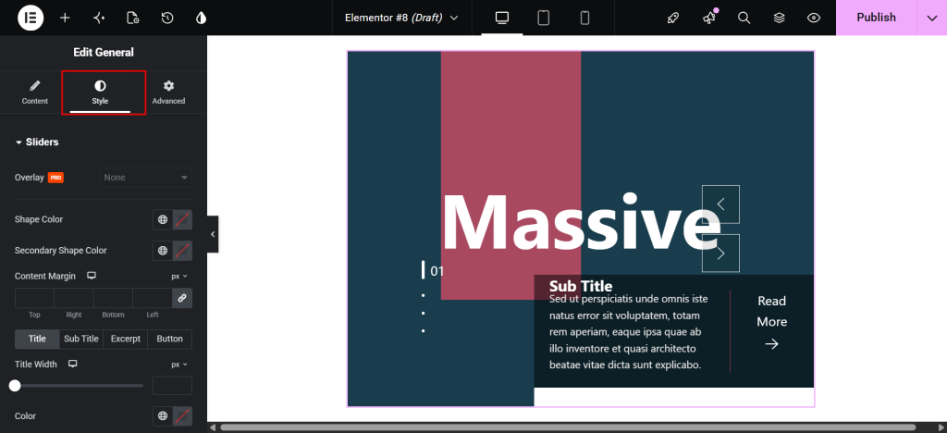Viewport: 947px width, 433px height.
Task: Open Publish options dropdown arrow
Action: click(x=930, y=18)
